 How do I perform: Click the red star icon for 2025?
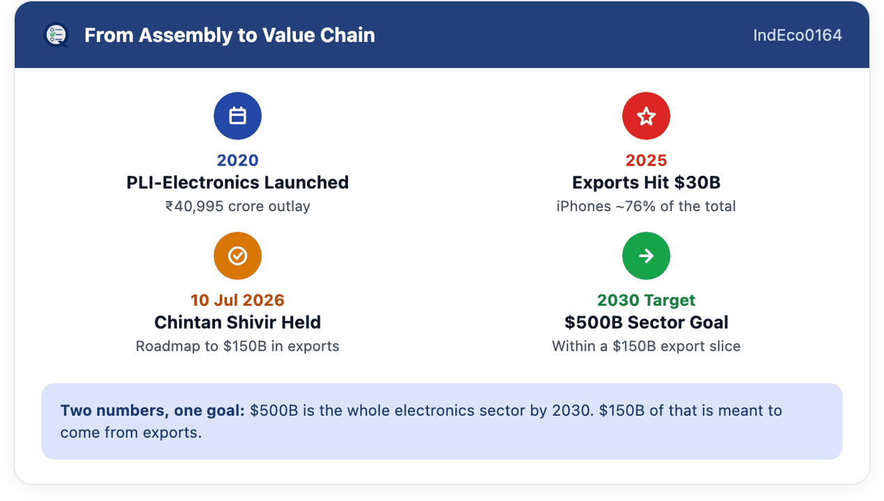pyautogui.click(x=646, y=115)
